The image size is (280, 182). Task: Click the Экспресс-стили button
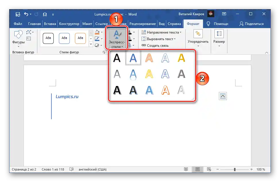point(117,39)
